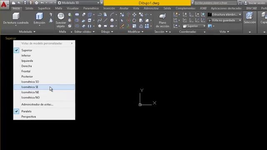Choose Isométrica SO view
The height and width of the screenshot is (150, 267).
pyautogui.click(x=44, y=82)
